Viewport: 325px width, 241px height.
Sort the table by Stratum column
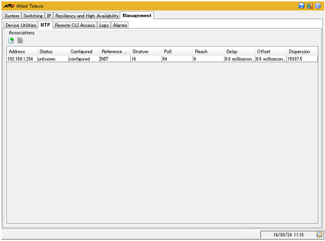pos(146,52)
